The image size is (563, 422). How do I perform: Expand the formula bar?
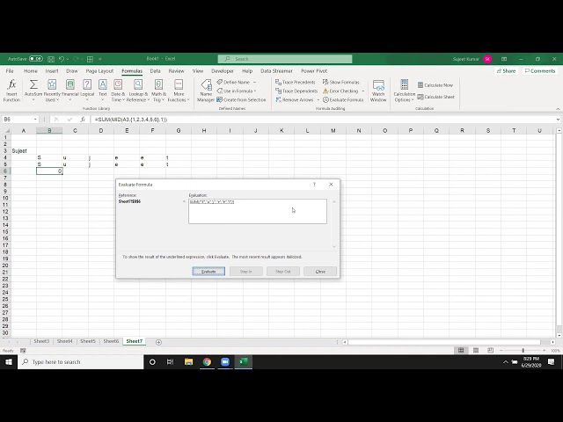tap(558, 120)
